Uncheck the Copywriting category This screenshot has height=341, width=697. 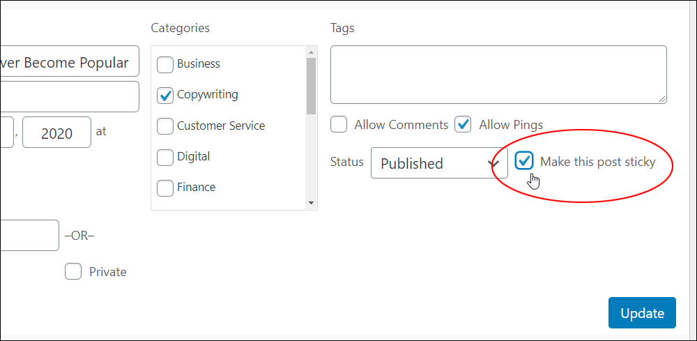(x=165, y=96)
